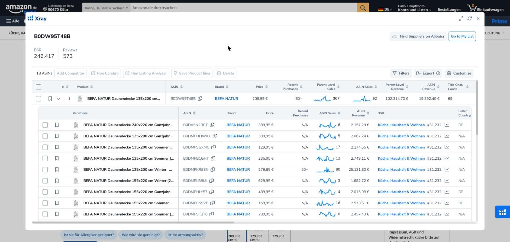Open the Alle hamburger menu

point(13,21)
